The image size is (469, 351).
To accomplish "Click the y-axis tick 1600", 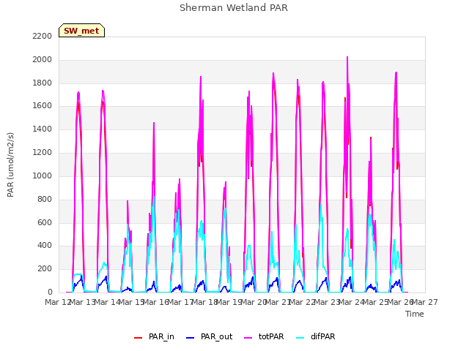I will tap(43, 106).
